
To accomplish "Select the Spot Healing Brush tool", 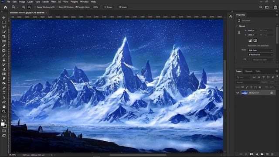I will (4, 51).
